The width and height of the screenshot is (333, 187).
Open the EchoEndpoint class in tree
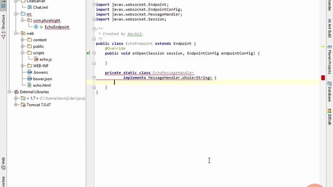(x=57, y=27)
